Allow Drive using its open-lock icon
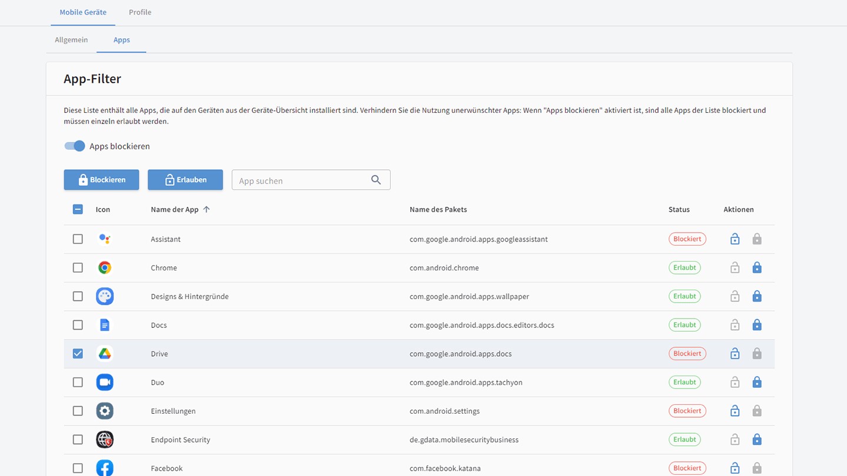Viewport: 847px width, 476px height. pos(735,354)
